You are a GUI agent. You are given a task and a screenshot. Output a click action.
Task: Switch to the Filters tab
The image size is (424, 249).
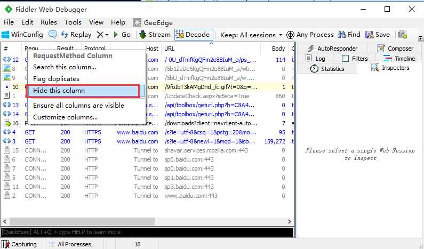click(x=355, y=59)
